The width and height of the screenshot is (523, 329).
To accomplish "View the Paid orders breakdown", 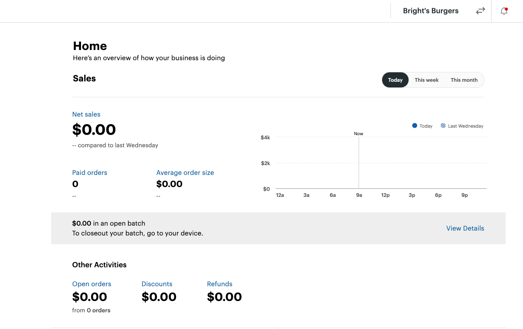I will [90, 172].
